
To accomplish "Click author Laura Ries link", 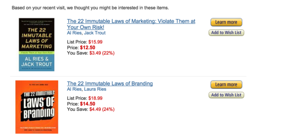I will coord(95,89).
